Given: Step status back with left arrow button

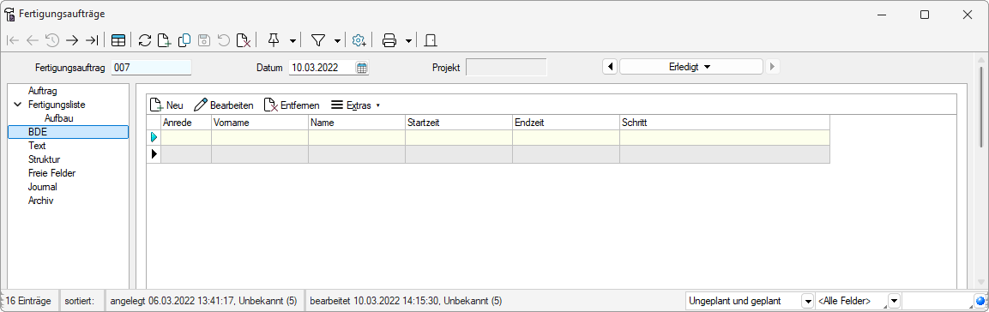Looking at the screenshot, I should pos(609,67).
